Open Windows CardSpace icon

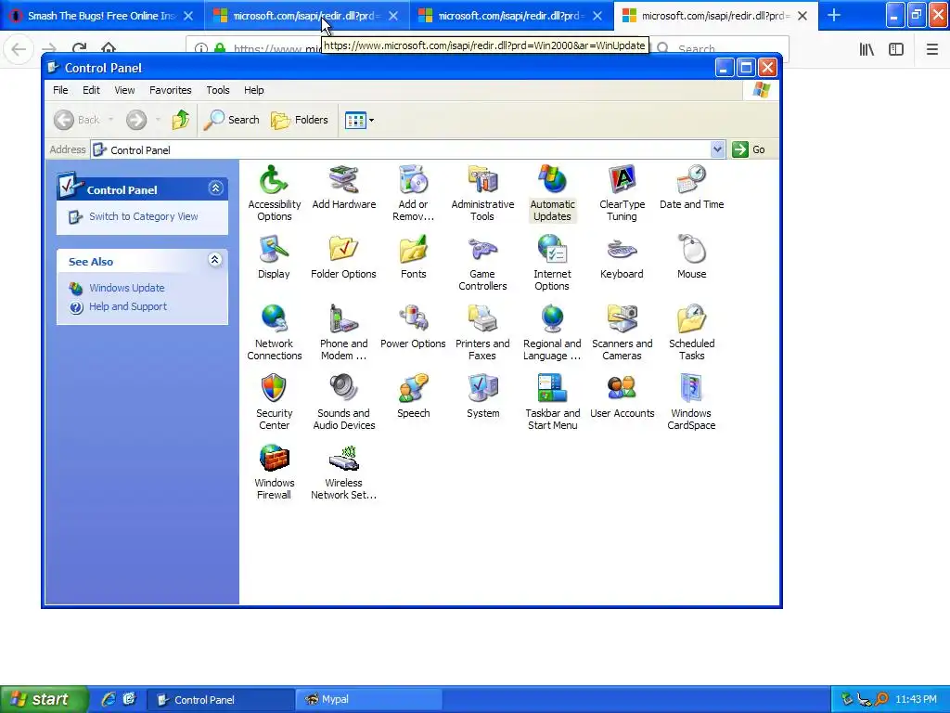point(691,402)
